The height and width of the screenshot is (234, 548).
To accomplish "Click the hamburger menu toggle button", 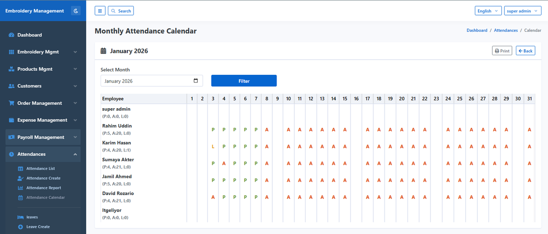I will point(100,11).
